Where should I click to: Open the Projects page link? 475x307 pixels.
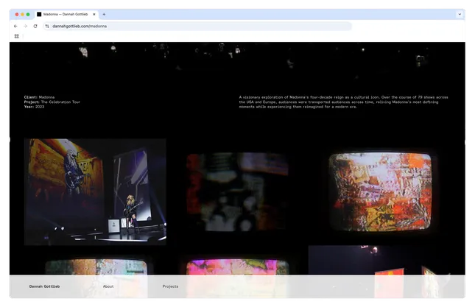tap(170, 286)
